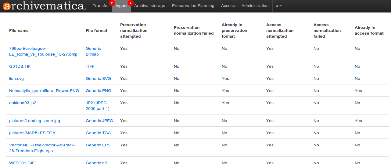Click the G31DS.TIF file link
Image resolution: width=391 pixels, height=164 pixels.
coord(20,67)
